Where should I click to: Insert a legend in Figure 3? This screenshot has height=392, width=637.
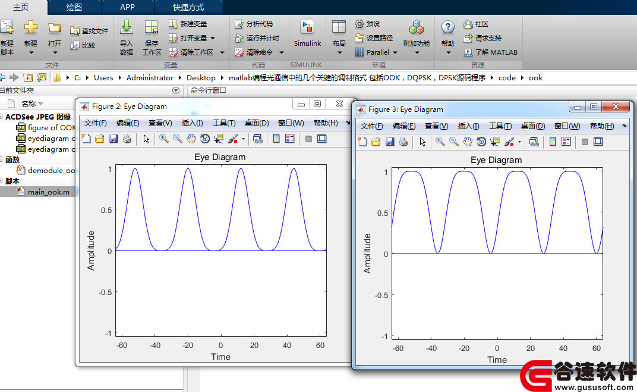pos(566,142)
